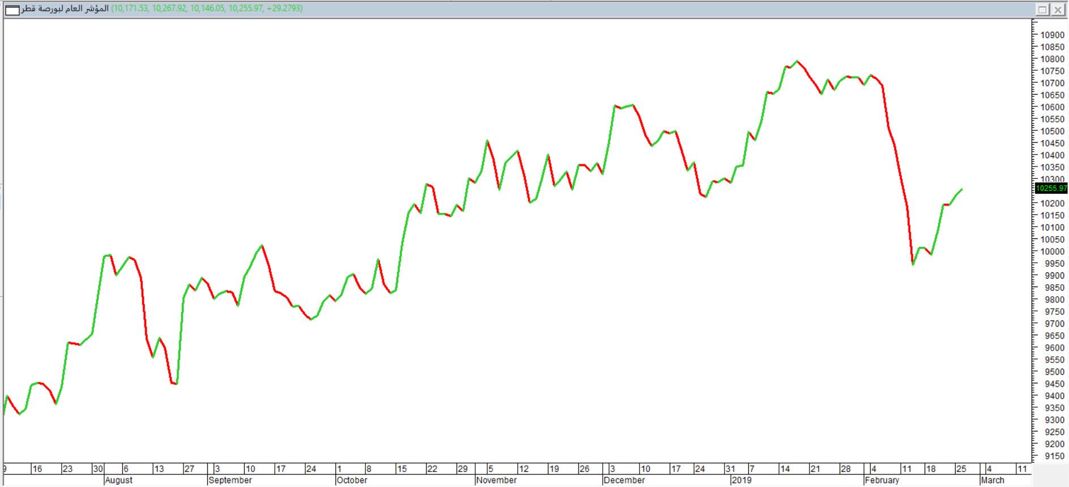Click date label 16 on time axis
Viewport: 1069px width, 487px height.
[37, 469]
